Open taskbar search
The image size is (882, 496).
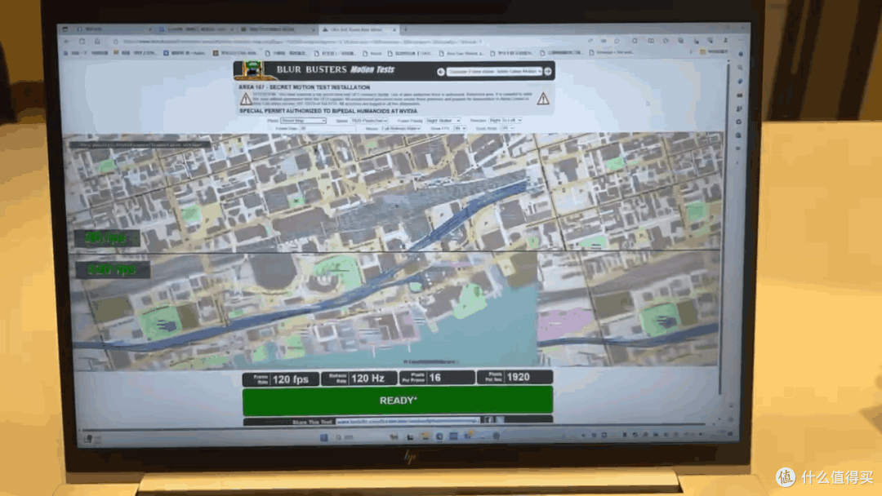click(x=345, y=437)
